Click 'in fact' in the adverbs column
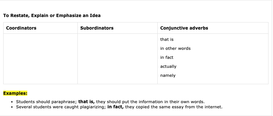The width and height of the screenshot is (273, 116). pos(167,58)
